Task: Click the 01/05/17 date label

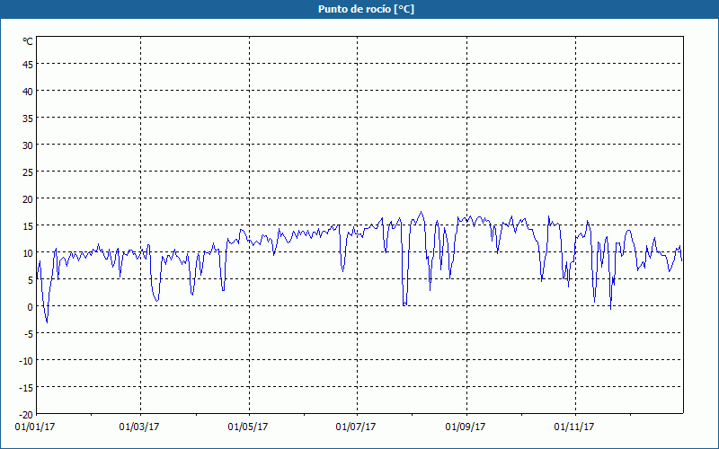Action: tap(248, 427)
